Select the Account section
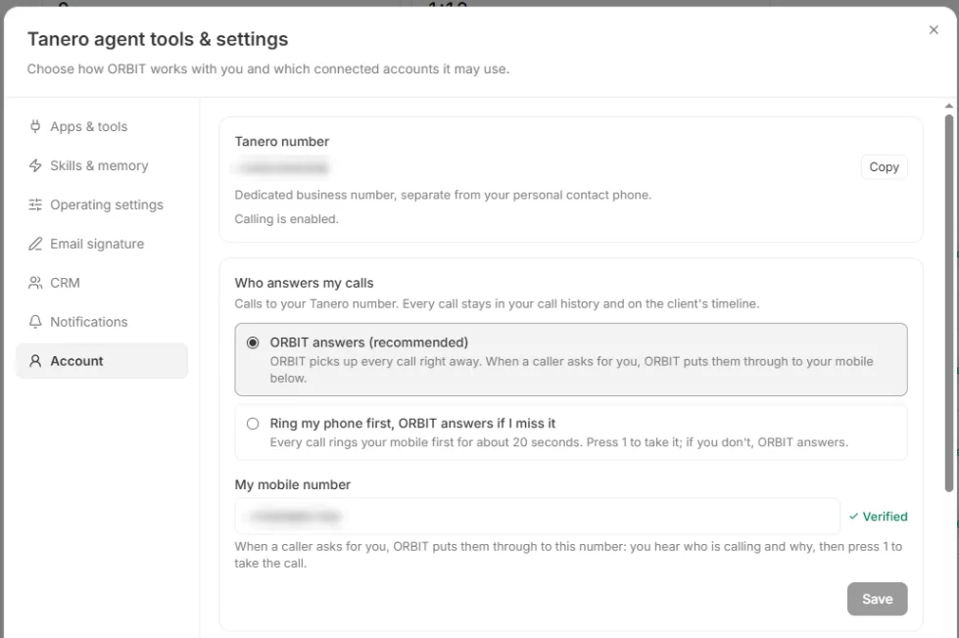959x638 pixels. click(x=102, y=361)
